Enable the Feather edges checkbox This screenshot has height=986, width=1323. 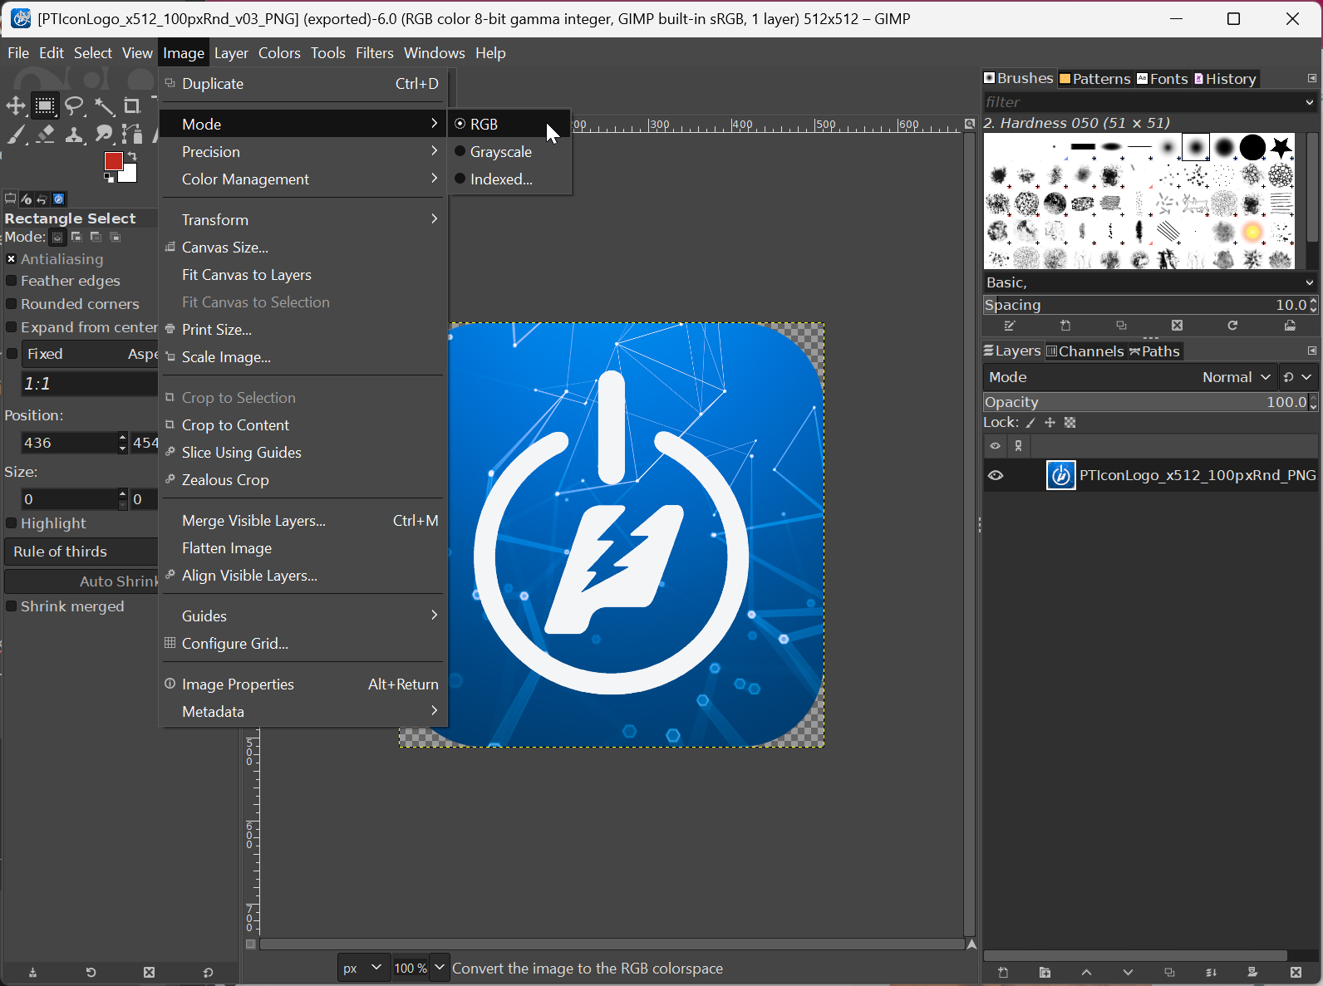pyautogui.click(x=12, y=281)
